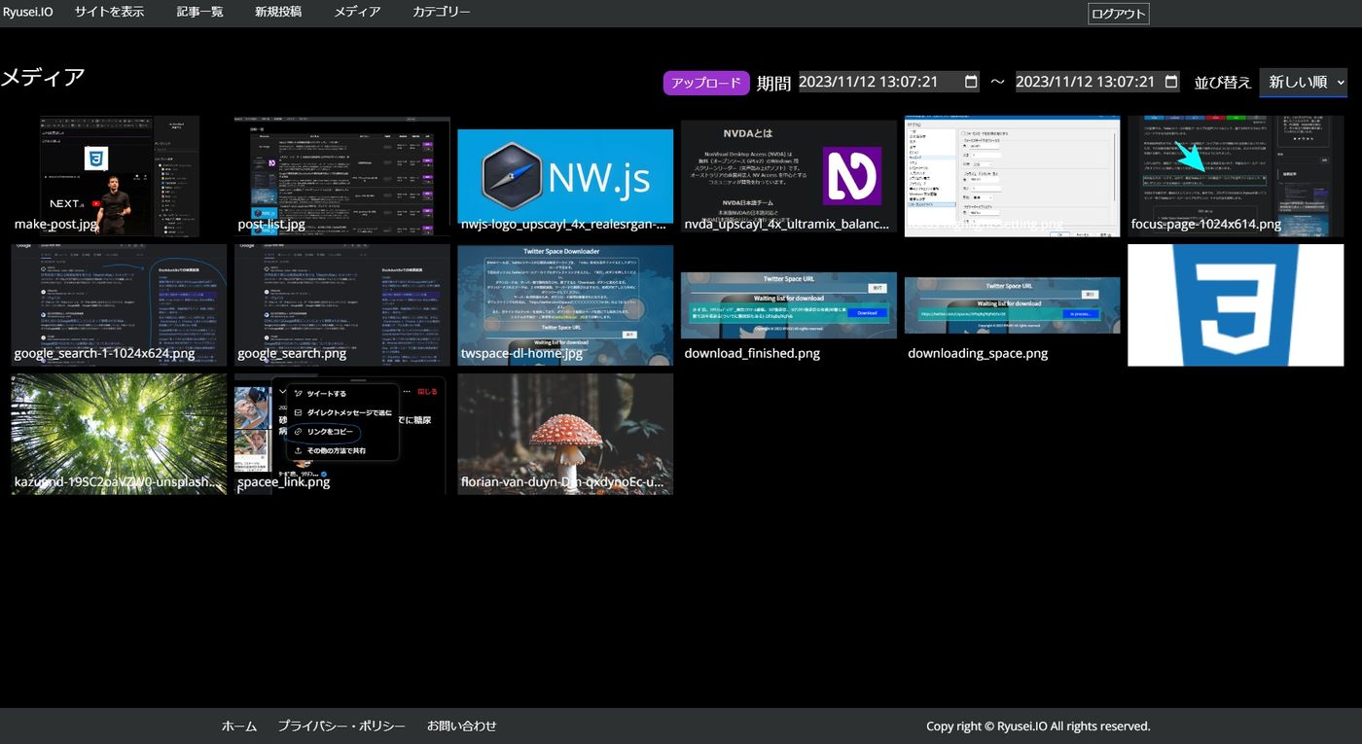1362x744 pixels.
Task: Open calendar picker on start date field
Action: (x=971, y=83)
